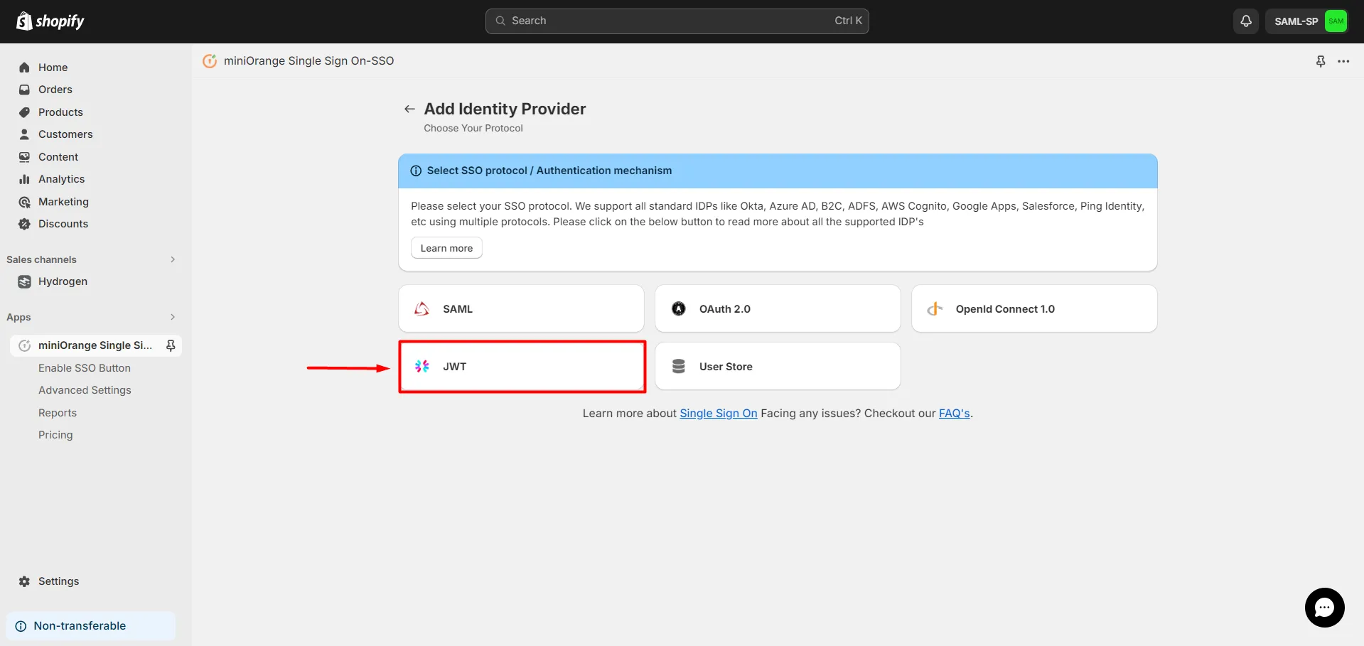Open Analytics via its bar-chart icon
The image size is (1364, 646).
pyautogui.click(x=25, y=179)
